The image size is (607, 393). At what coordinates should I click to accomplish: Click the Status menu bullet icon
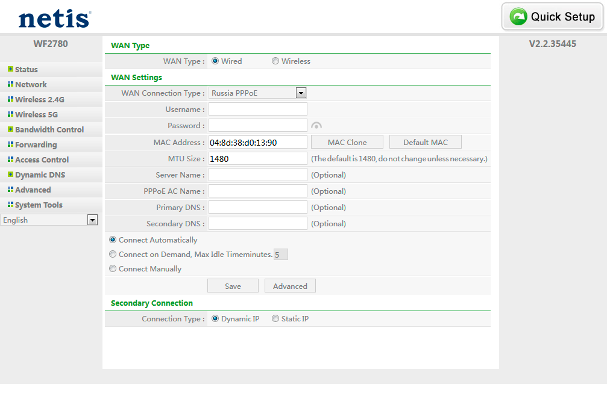(x=10, y=69)
